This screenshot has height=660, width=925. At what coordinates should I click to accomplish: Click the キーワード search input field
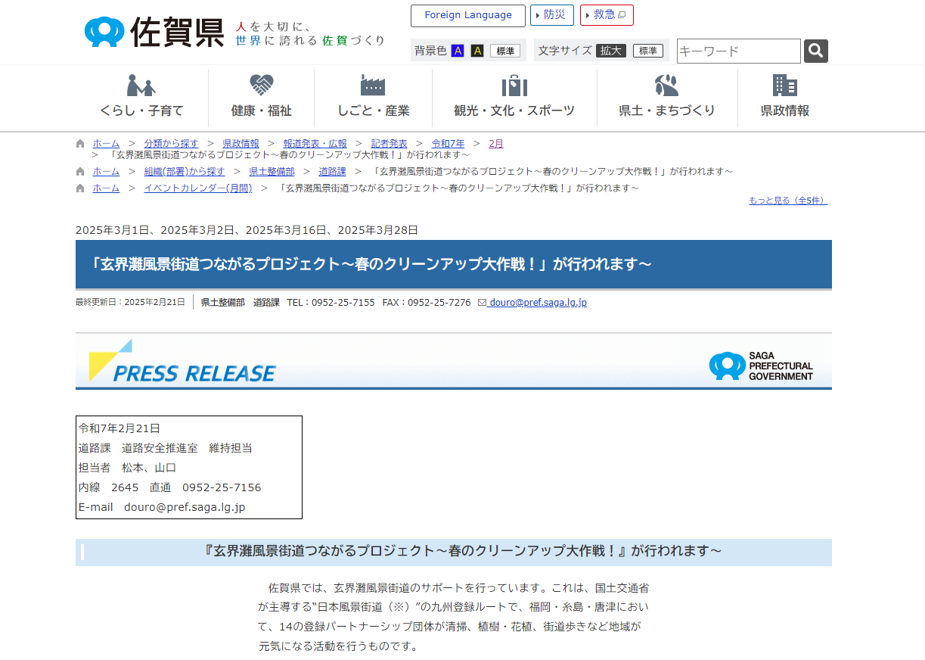738,51
